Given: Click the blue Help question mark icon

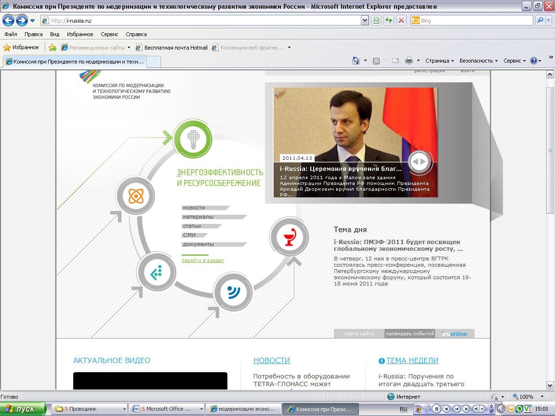Looking at the screenshot, I should 533,61.
